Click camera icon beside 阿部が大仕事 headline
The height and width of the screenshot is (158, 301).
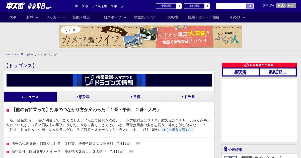[138, 143]
